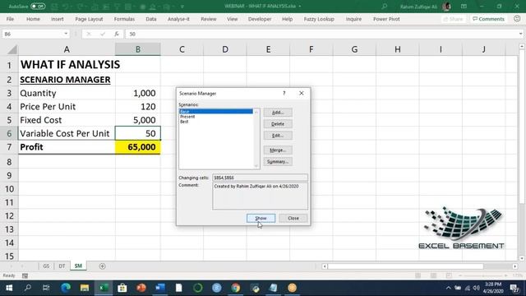Click the Close button in dialog
Screen dimensions: 526x296
[x=293, y=218]
